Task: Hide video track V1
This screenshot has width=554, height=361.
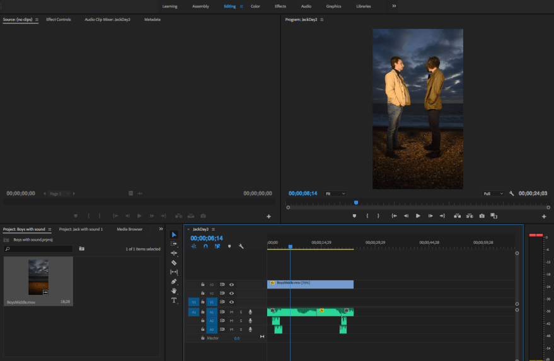Action: point(231,302)
